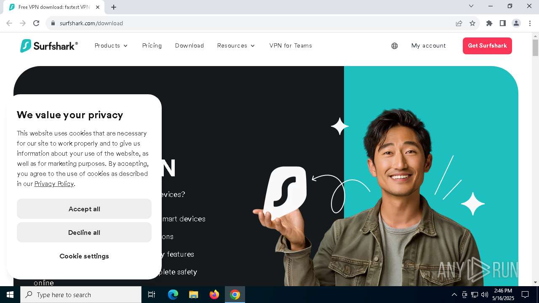Select the Free VPN download browser tab
This screenshot has width=539, height=303.
point(54,7)
